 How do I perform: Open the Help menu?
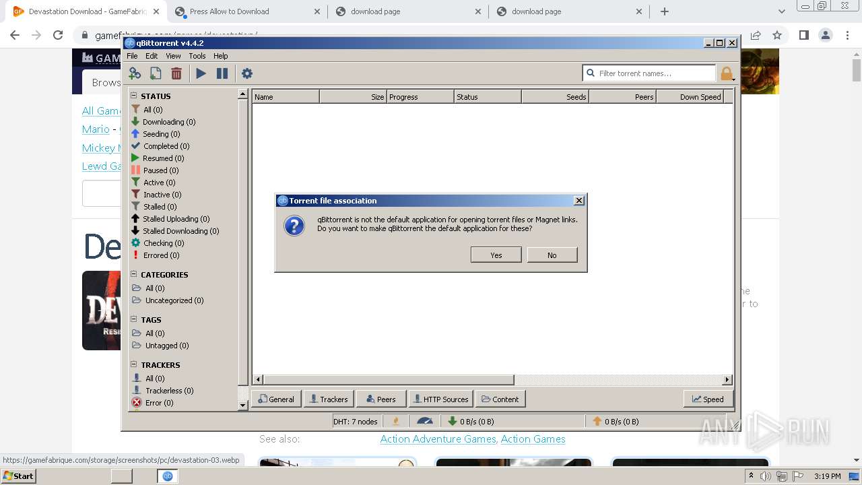[221, 56]
